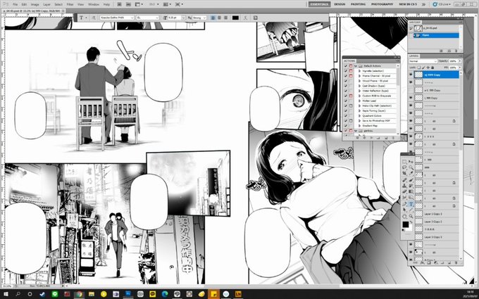Viewport: 479px width, 299px height.
Task: Select the Zoom tool in toolbox
Action: (411, 216)
